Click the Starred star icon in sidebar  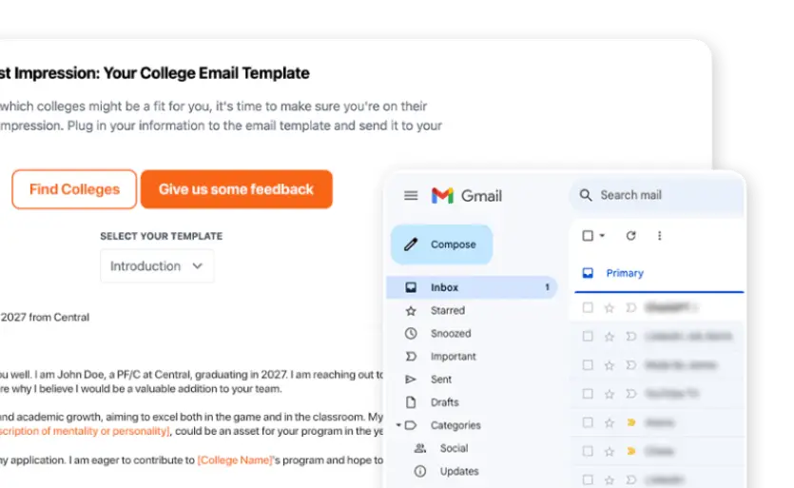(411, 311)
